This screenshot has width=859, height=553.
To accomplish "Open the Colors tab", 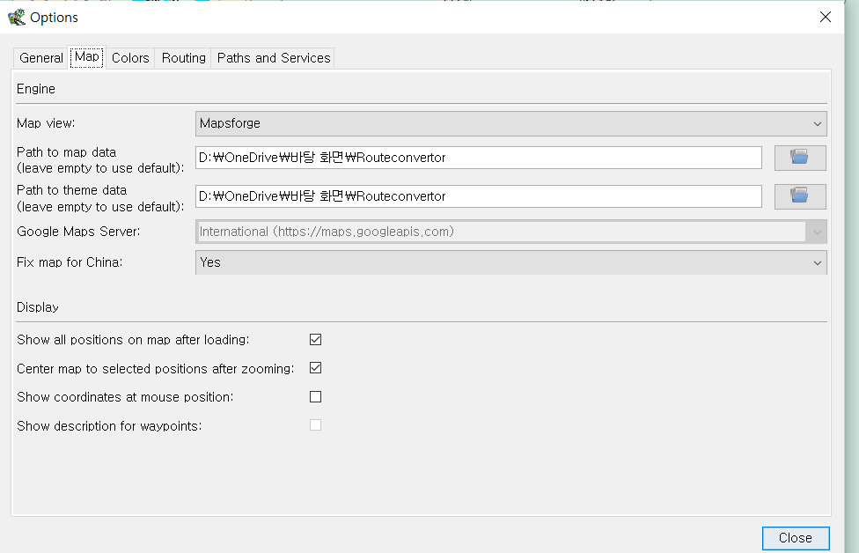I will [130, 58].
